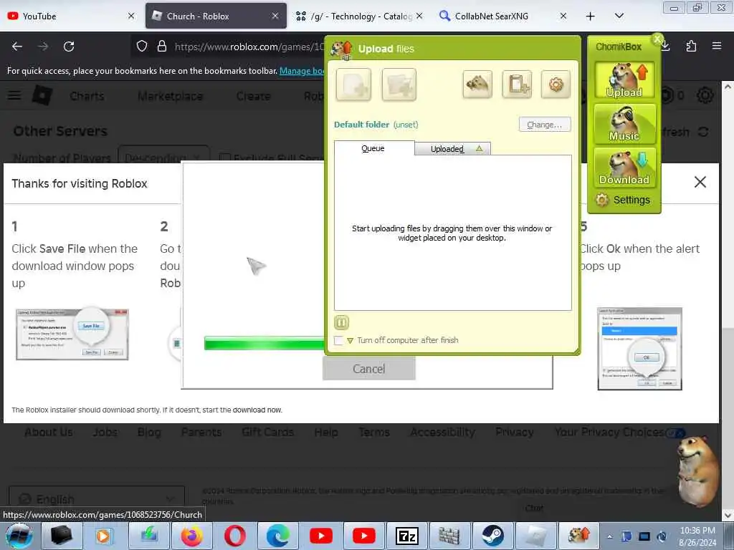Viewport: 734px width, 550px height.
Task: Cancel the Roblox launch dialog
Action: [369, 369]
